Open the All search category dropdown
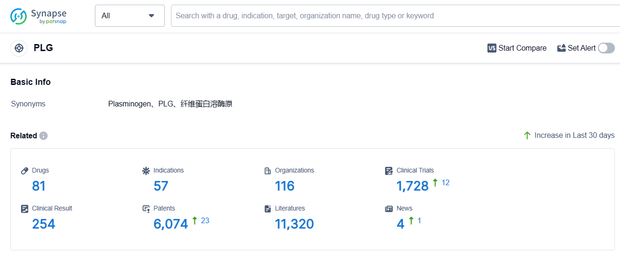Image resolution: width=620 pixels, height=256 pixels. pos(130,16)
